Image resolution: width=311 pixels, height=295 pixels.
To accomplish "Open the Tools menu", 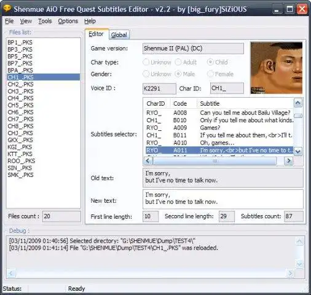I will pos(45,21).
